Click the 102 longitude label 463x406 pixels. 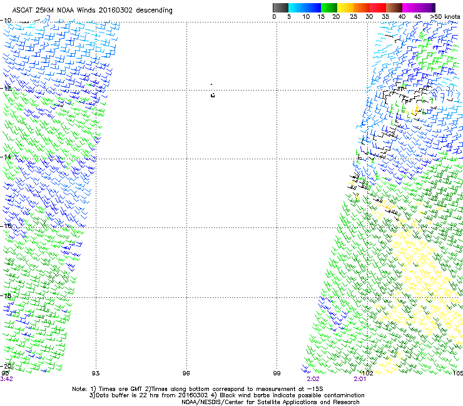368,374
